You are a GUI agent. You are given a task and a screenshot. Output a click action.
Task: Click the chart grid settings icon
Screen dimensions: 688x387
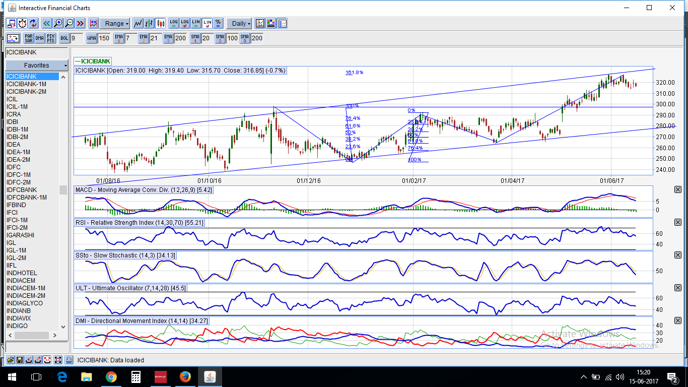[x=260, y=23]
